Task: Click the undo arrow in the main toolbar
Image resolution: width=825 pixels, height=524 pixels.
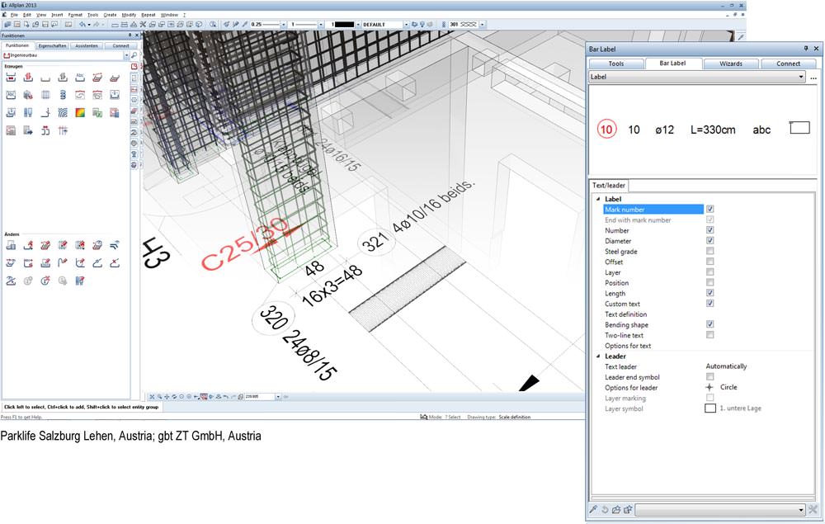Action: tap(82, 24)
